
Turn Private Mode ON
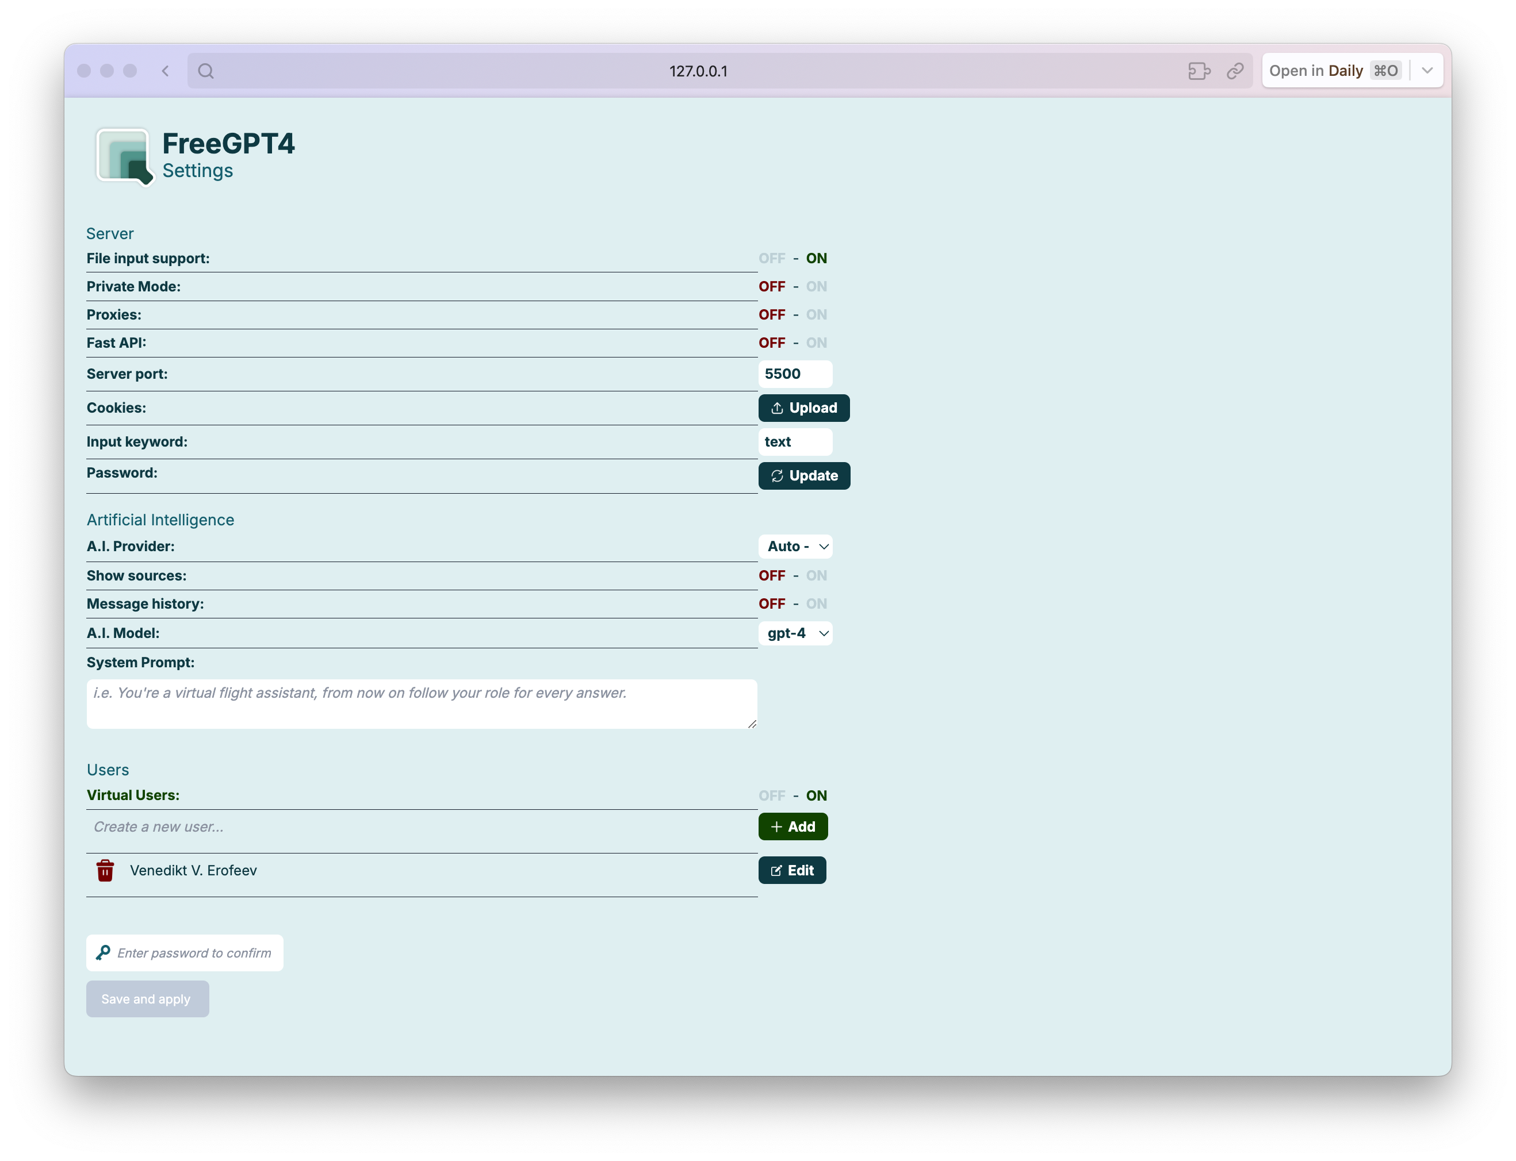[816, 286]
